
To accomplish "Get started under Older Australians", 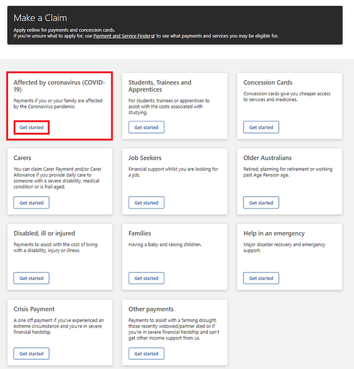I will (261, 203).
